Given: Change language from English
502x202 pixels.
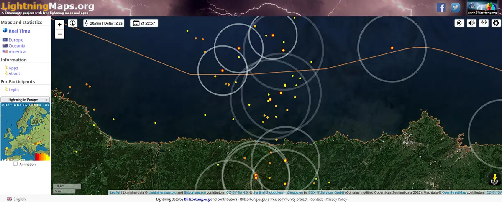Looking at the screenshot, I should (16, 199).
